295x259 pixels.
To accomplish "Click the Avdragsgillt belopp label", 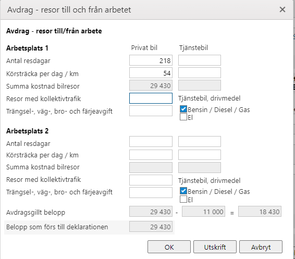I will [36, 212].
